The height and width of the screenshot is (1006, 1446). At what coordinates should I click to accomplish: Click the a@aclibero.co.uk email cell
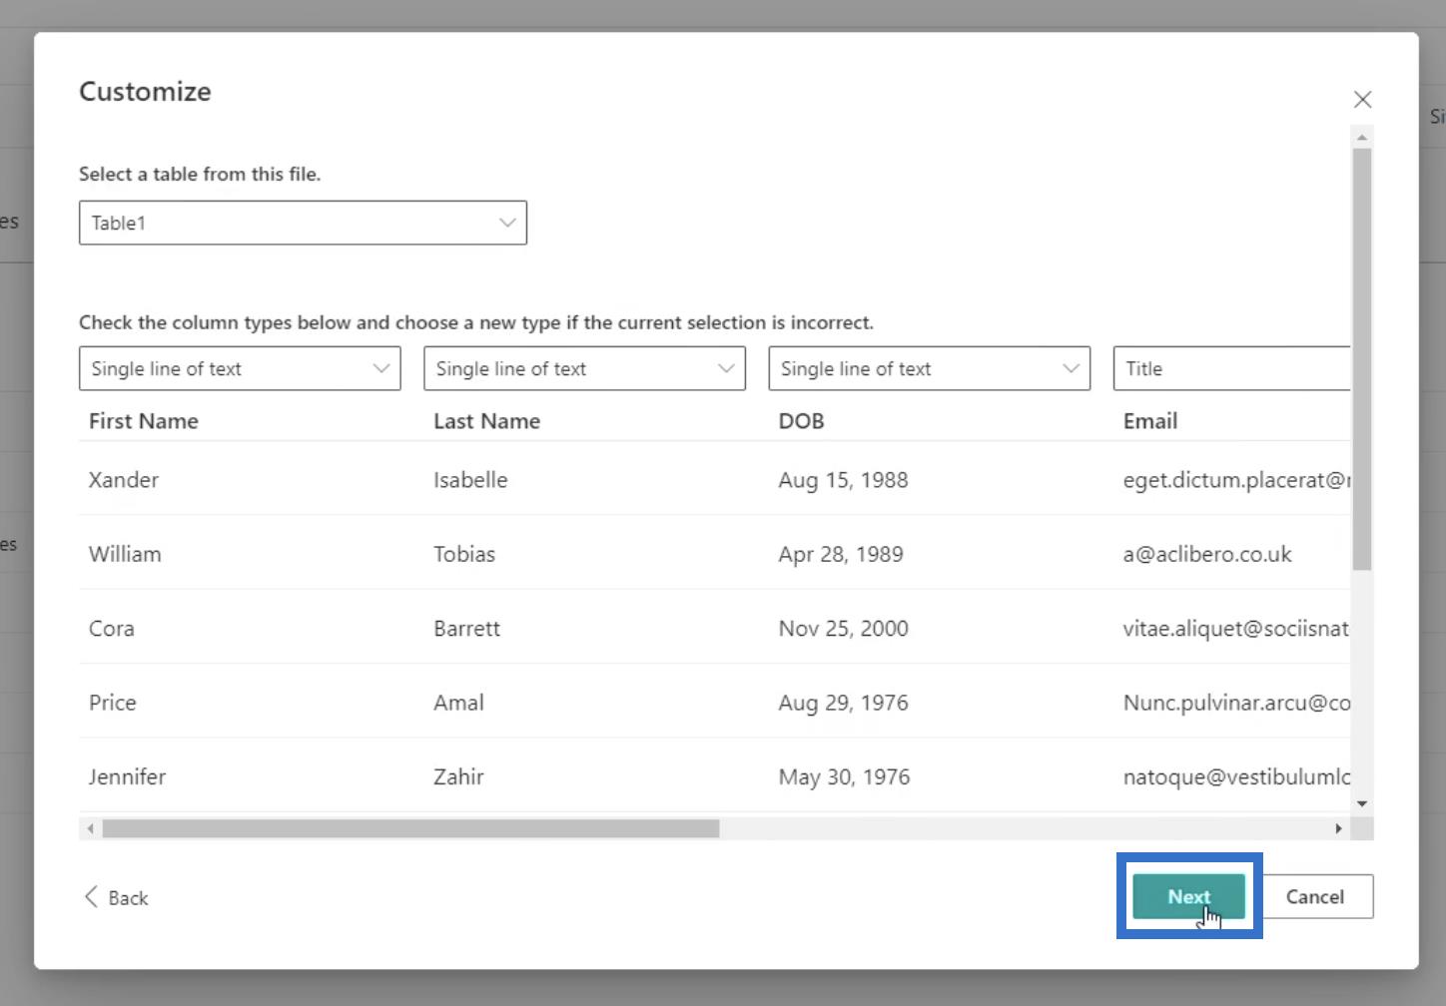(x=1207, y=554)
